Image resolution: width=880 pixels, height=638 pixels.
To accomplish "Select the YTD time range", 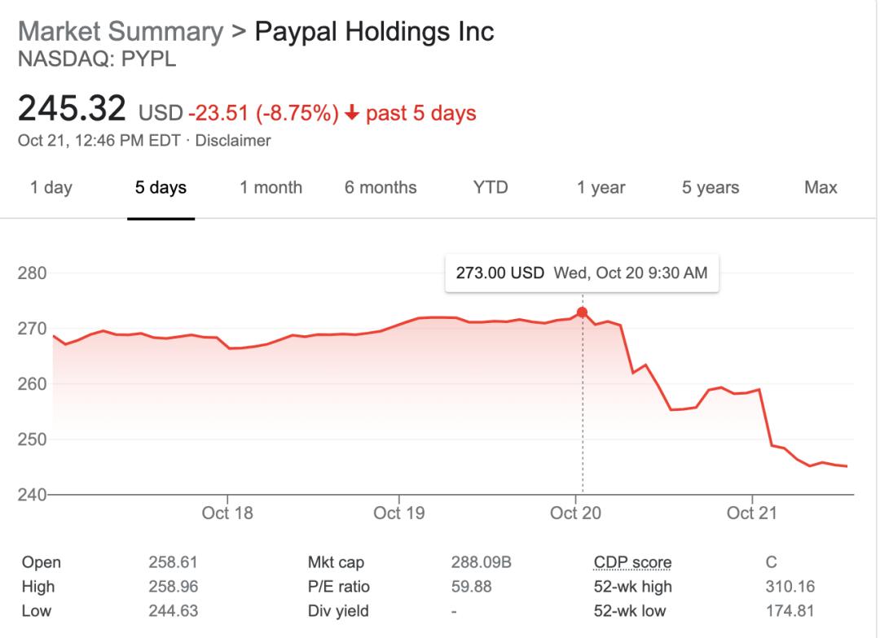I will [x=491, y=188].
